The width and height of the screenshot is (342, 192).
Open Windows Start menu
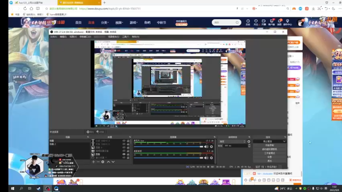(13, 189)
